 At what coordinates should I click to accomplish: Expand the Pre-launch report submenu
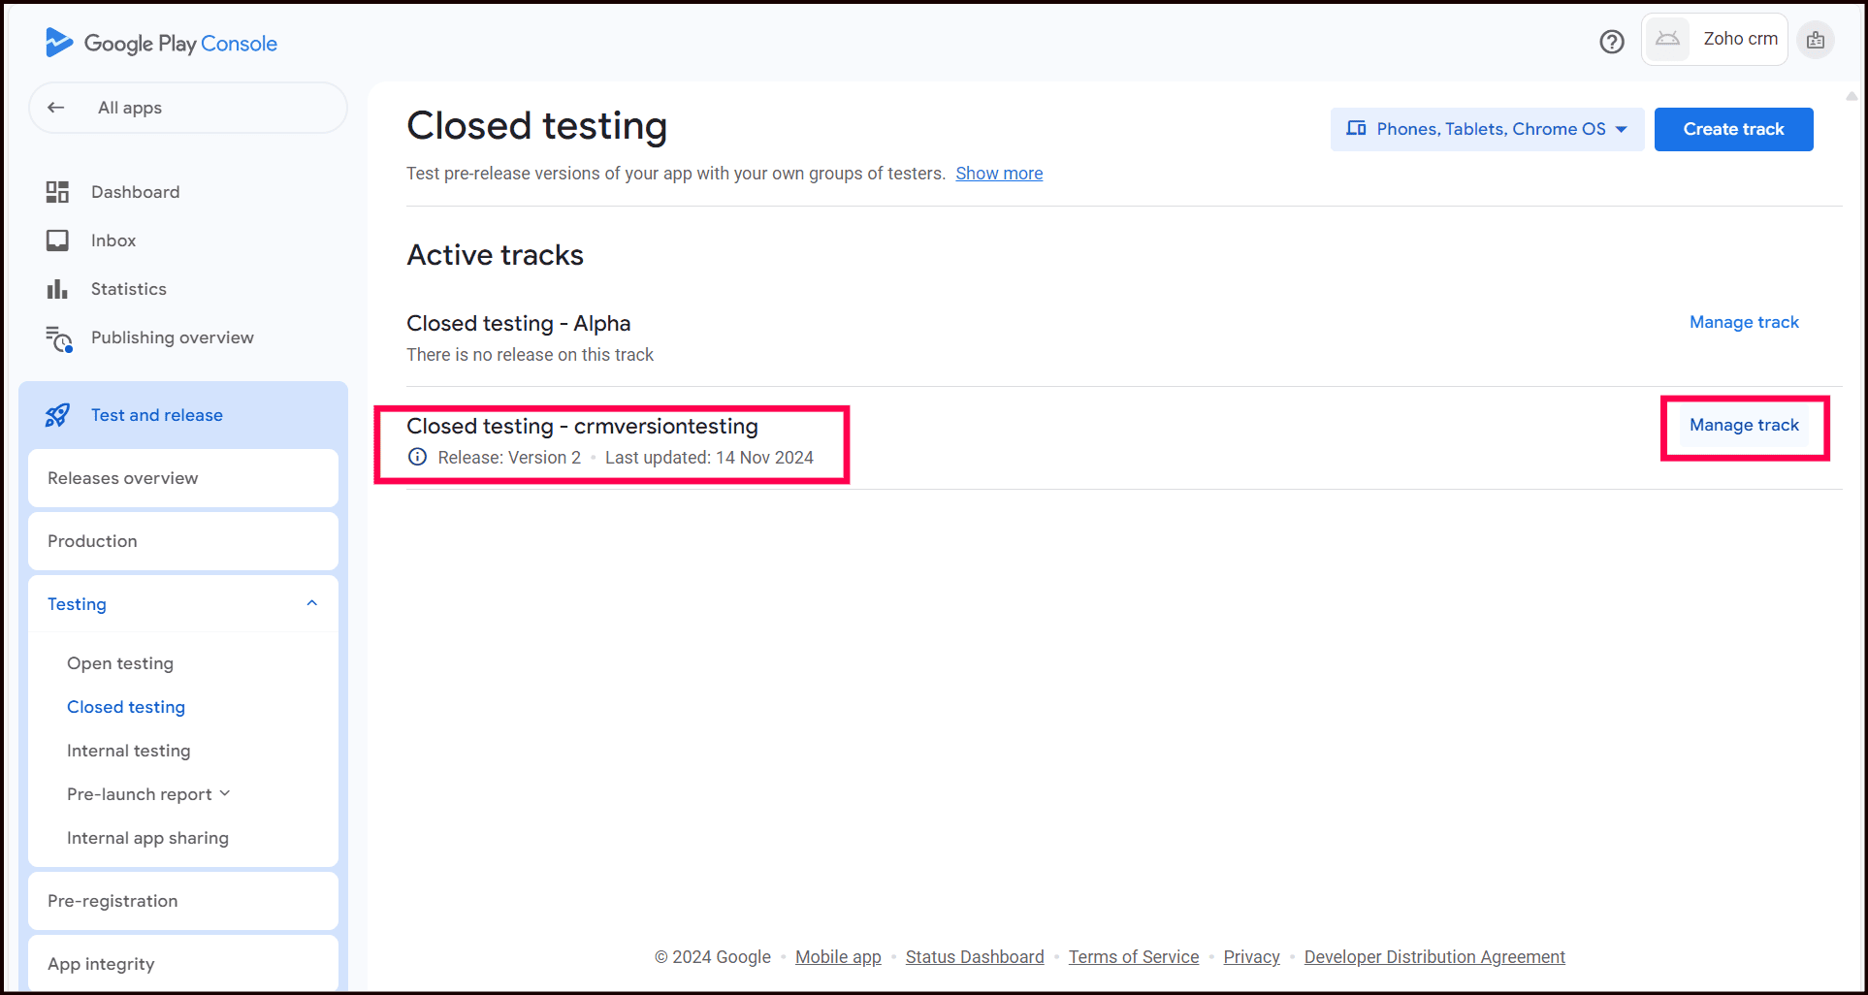point(225,793)
